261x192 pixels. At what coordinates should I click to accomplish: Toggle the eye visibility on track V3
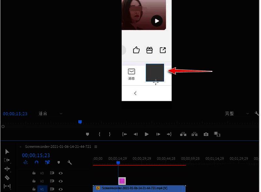[61, 173]
